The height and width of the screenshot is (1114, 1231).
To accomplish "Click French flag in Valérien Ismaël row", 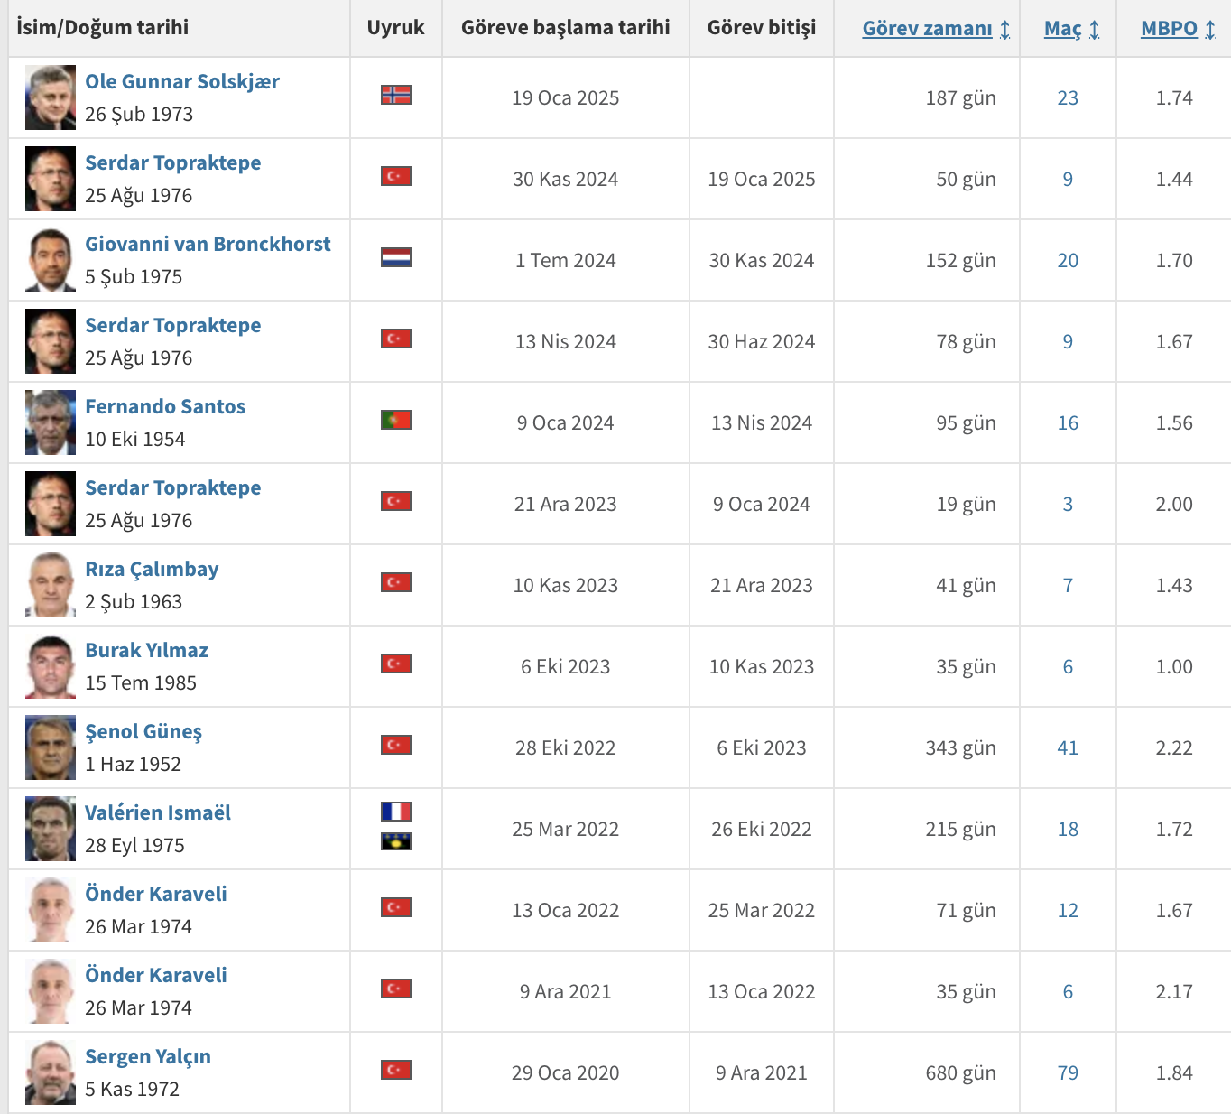I will (396, 812).
